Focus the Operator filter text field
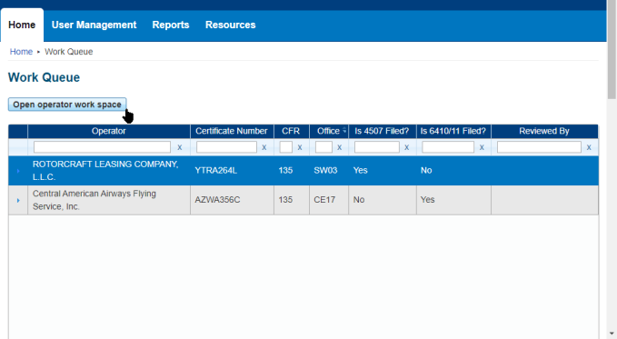The width and height of the screenshot is (617, 339). click(x=102, y=147)
